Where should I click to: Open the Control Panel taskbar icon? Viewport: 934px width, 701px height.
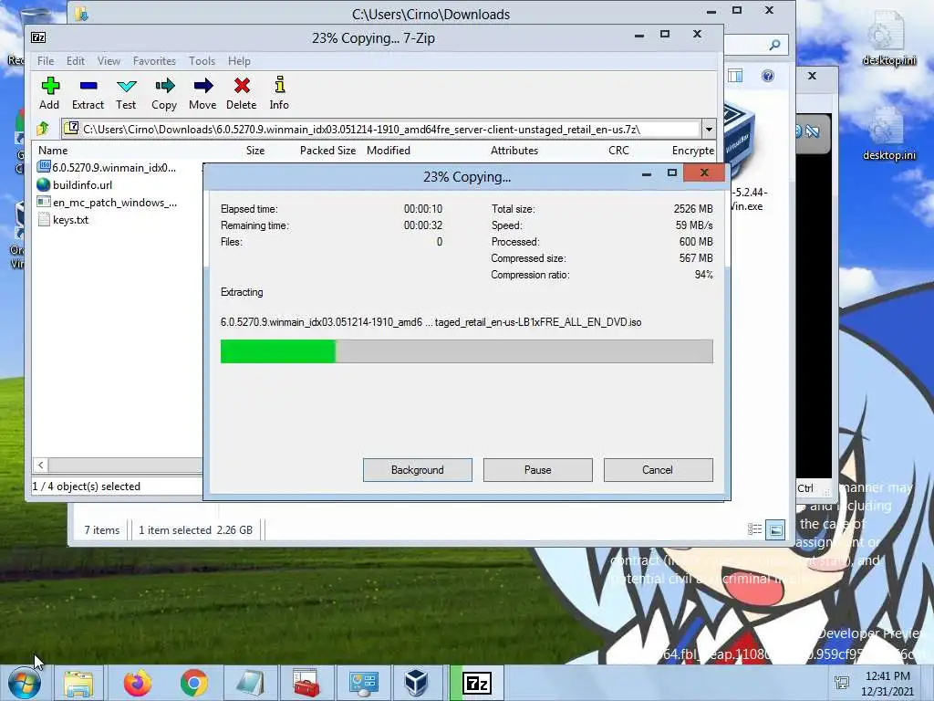pyautogui.click(x=363, y=683)
